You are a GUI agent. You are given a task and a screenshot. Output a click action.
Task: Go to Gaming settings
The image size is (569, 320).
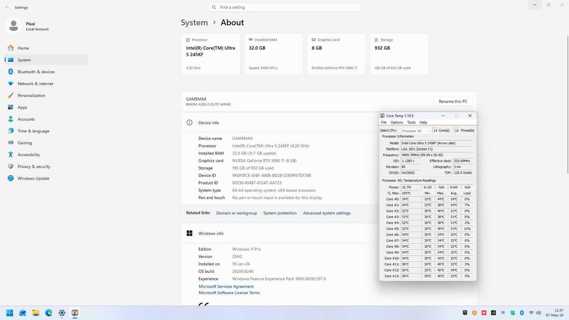(46, 143)
